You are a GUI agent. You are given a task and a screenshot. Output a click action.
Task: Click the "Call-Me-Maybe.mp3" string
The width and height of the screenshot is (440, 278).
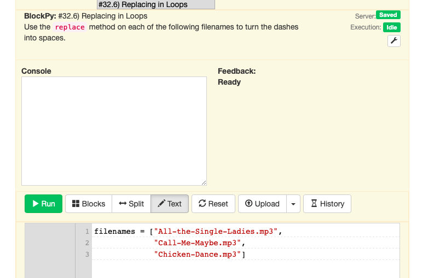pyautogui.click(x=197, y=242)
